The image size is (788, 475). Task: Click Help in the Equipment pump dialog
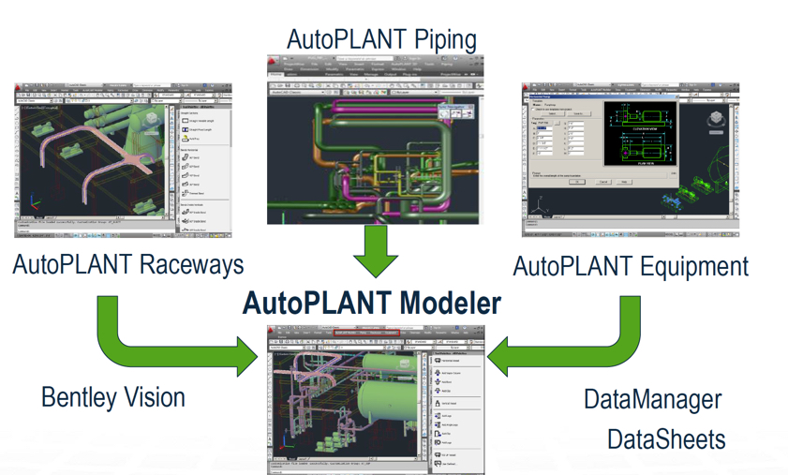624,182
